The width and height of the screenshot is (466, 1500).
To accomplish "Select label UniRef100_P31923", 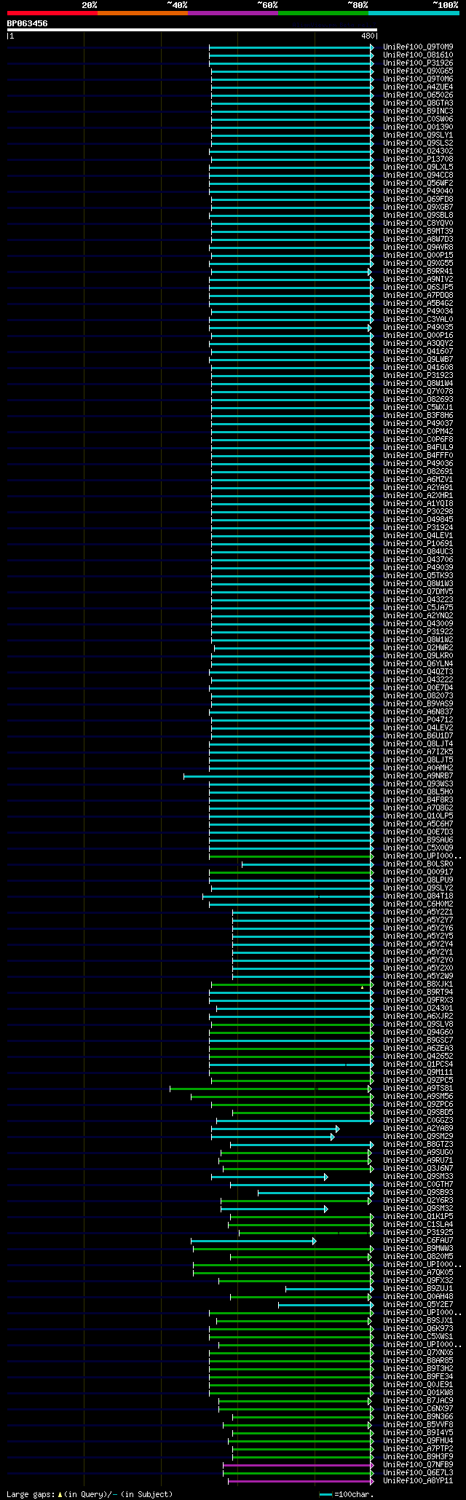I will tap(418, 376).
